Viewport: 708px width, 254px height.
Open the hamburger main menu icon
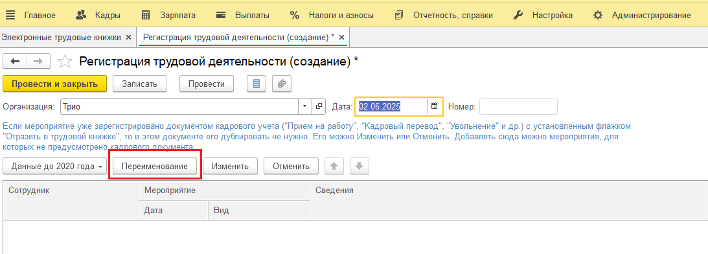click(10, 16)
